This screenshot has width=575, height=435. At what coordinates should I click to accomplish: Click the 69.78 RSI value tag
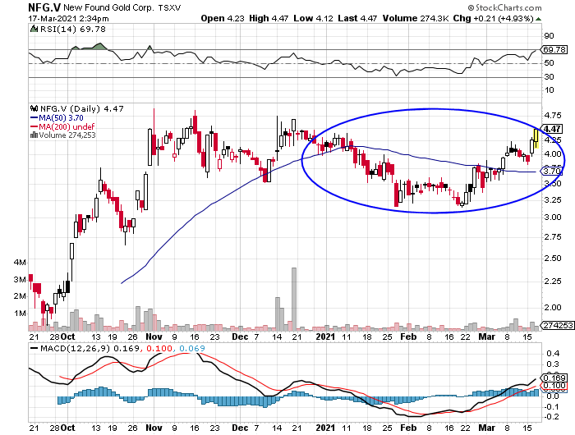point(554,49)
